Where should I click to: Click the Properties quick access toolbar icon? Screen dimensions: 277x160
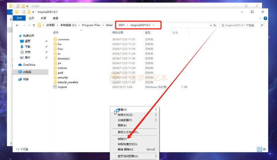coord(24,12)
